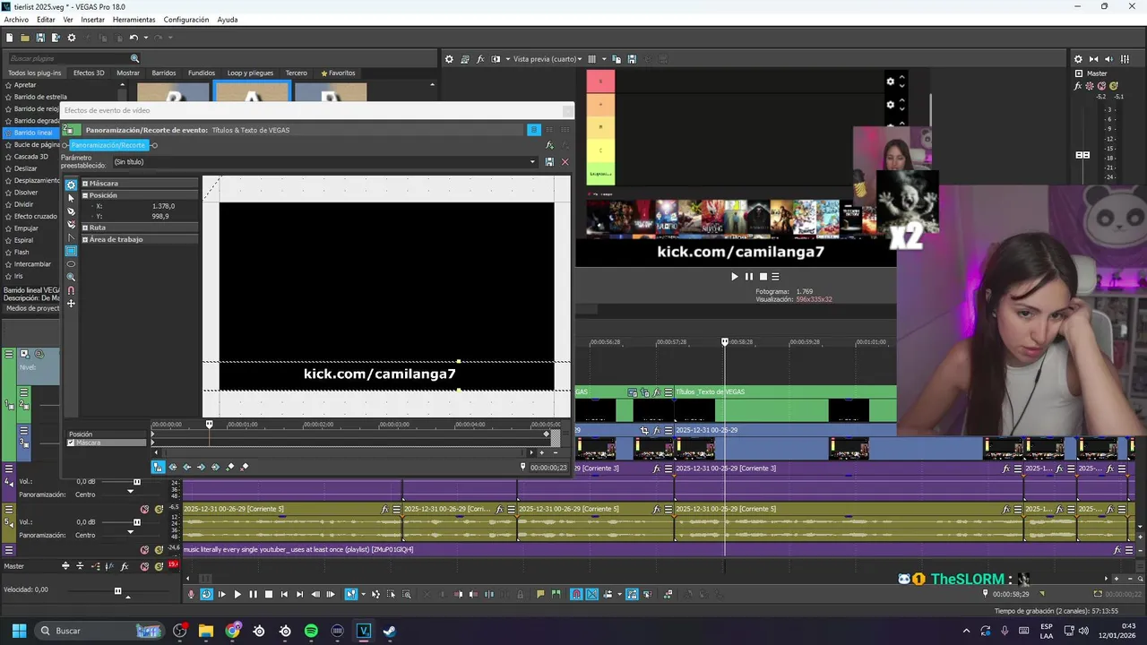The width and height of the screenshot is (1147, 645).
Task: Click the Open folder icon in toolbar
Action: click(x=25, y=38)
